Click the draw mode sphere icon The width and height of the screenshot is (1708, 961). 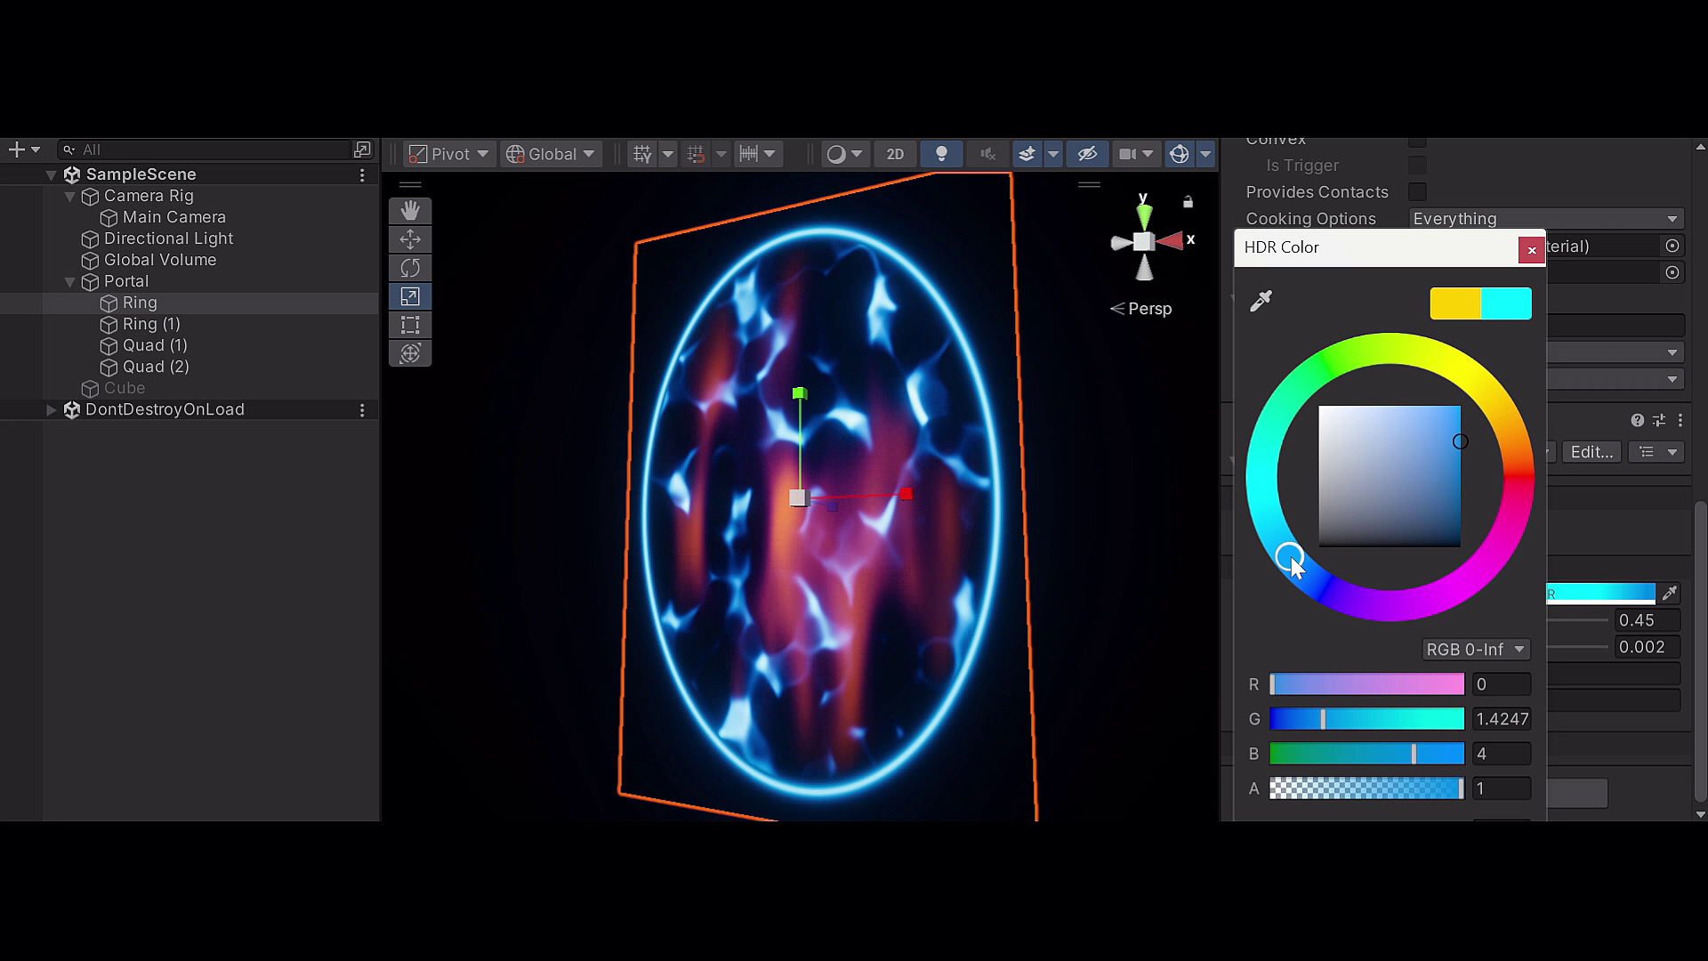(x=836, y=154)
